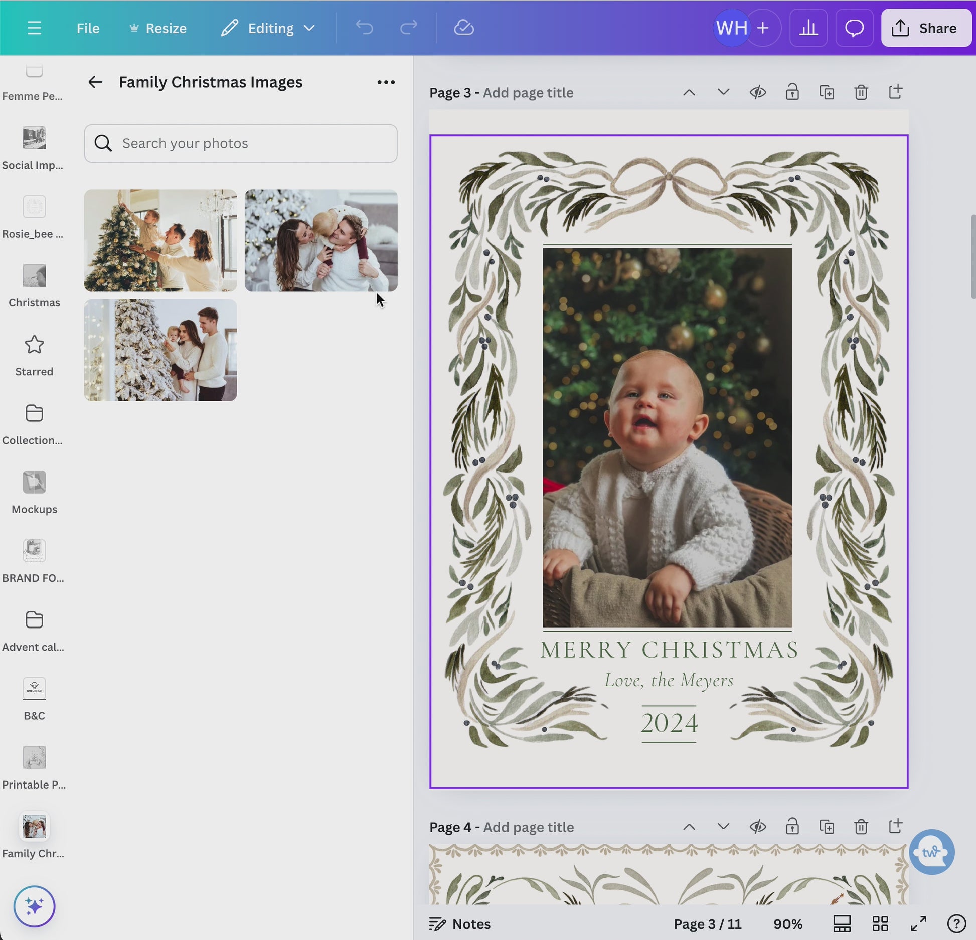The width and height of the screenshot is (976, 940).
Task: Open the Magic sparkle assistant button
Action: tap(34, 906)
